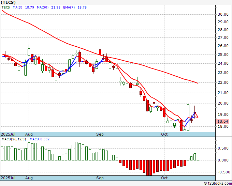Select the Sep marker on MACD timeline

coord(100,178)
